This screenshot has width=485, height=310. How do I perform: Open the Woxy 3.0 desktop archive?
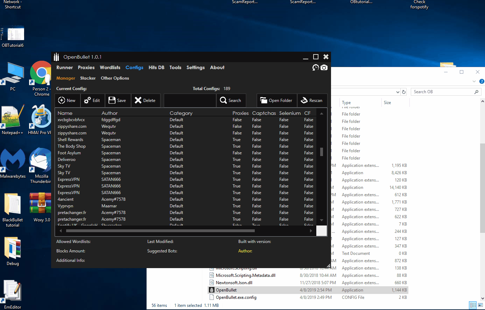click(41, 208)
